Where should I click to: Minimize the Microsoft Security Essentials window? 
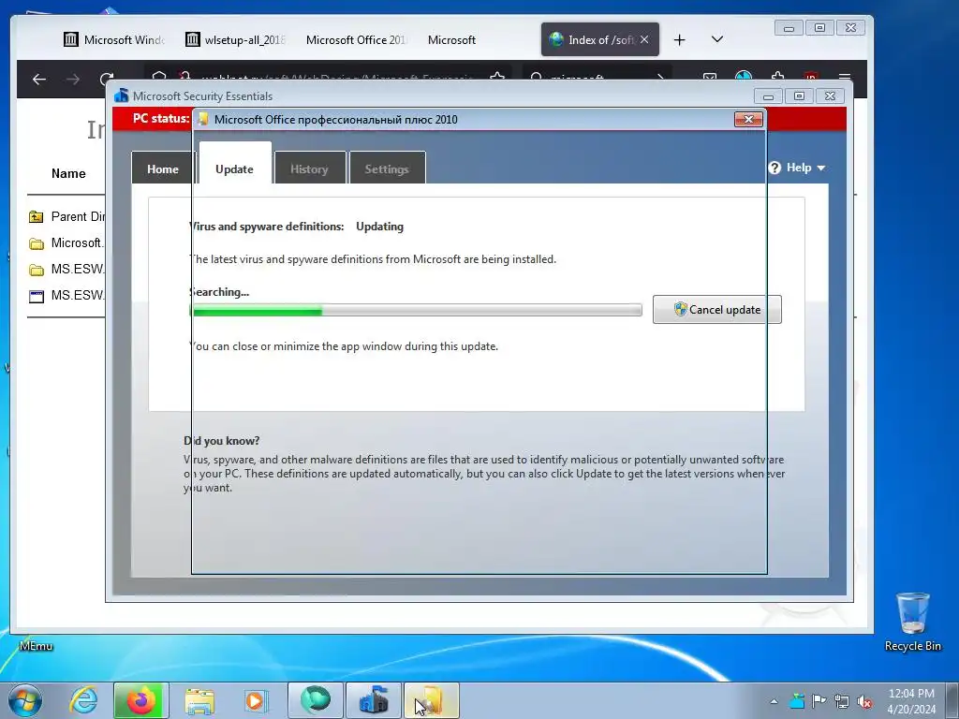point(769,96)
